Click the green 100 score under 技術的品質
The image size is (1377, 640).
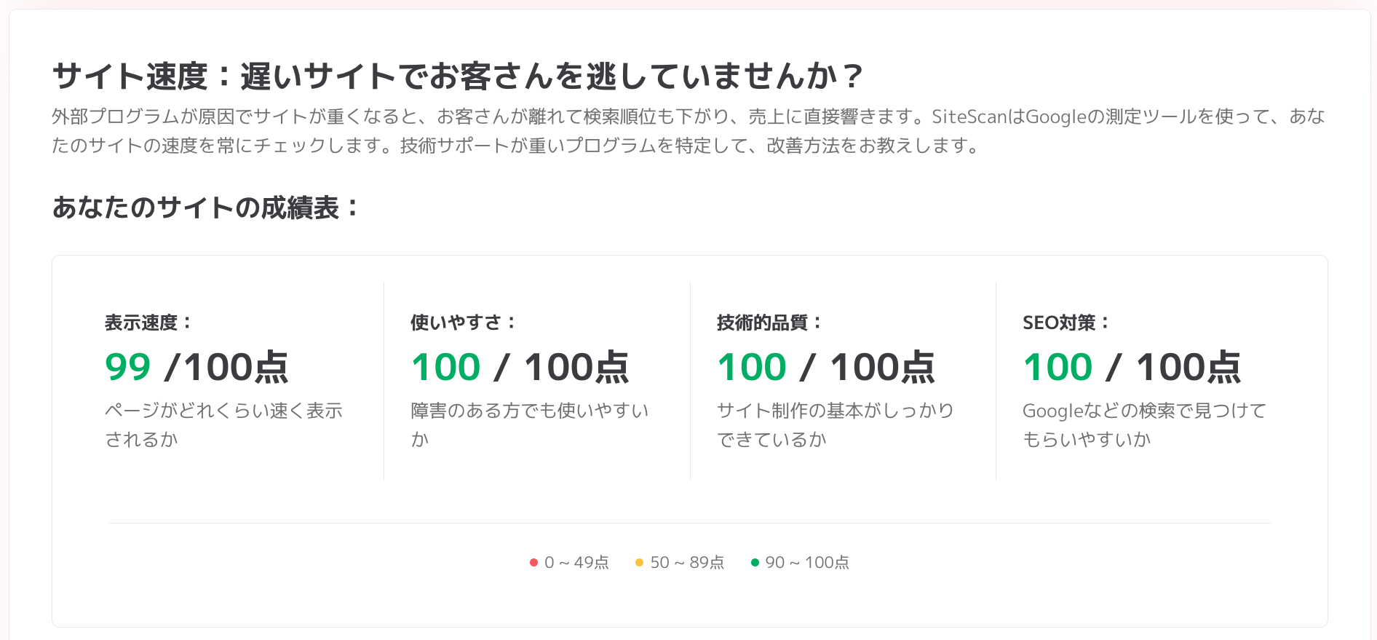(752, 367)
